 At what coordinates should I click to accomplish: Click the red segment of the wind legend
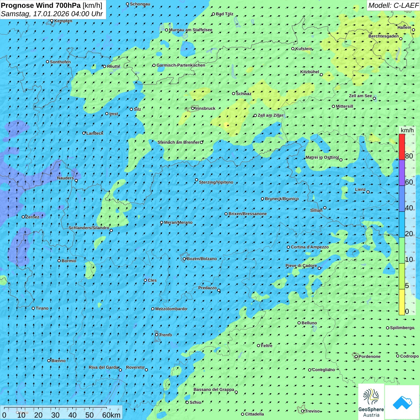[402, 147]
